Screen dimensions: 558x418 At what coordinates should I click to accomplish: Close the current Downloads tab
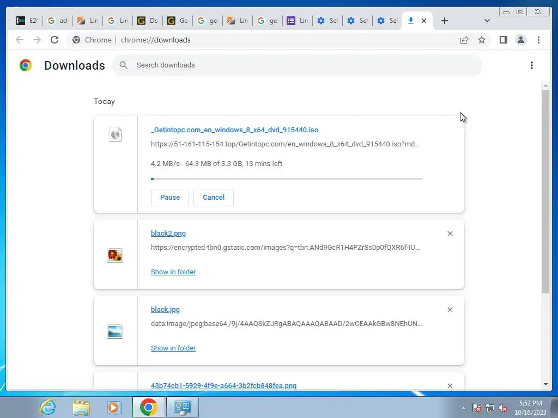pyautogui.click(x=424, y=21)
